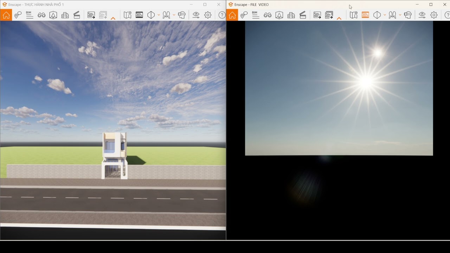Open Manage Views binoculars in FILE VIDEO window
450x253 pixels.
point(268,15)
